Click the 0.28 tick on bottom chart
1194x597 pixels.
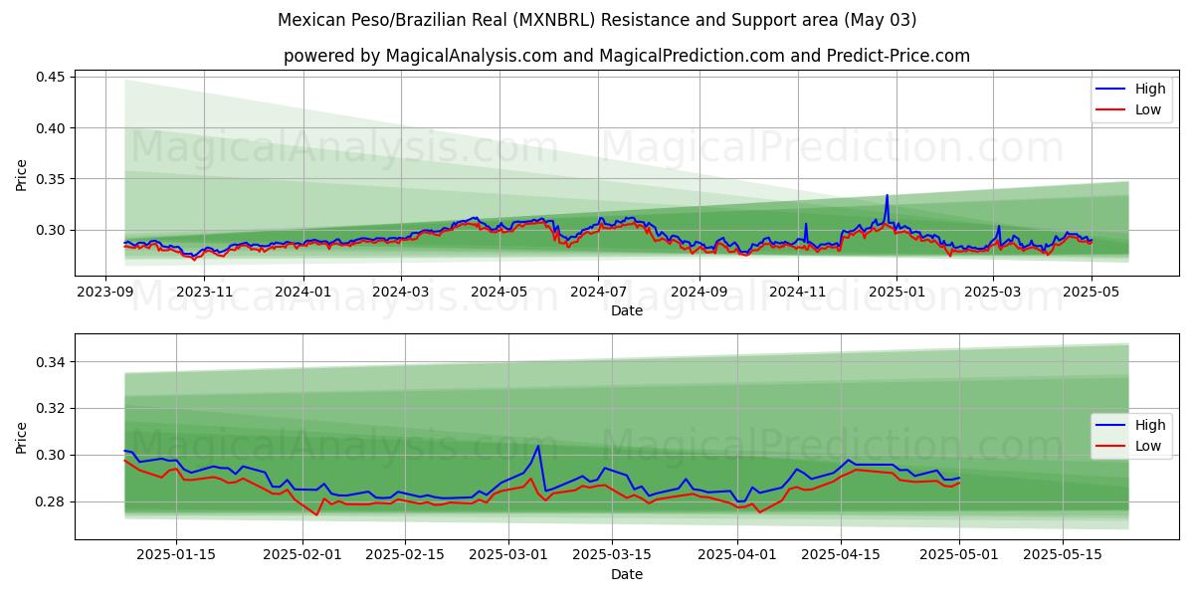[x=50, y=501]
